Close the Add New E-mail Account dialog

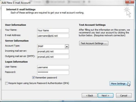coord(130,2)
